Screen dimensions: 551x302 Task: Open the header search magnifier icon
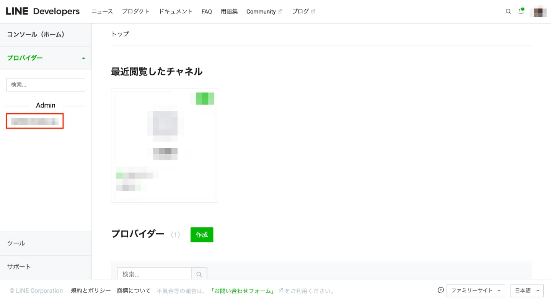509,11
